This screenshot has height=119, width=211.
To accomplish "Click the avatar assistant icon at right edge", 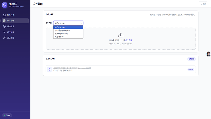I will click(209, 54).
